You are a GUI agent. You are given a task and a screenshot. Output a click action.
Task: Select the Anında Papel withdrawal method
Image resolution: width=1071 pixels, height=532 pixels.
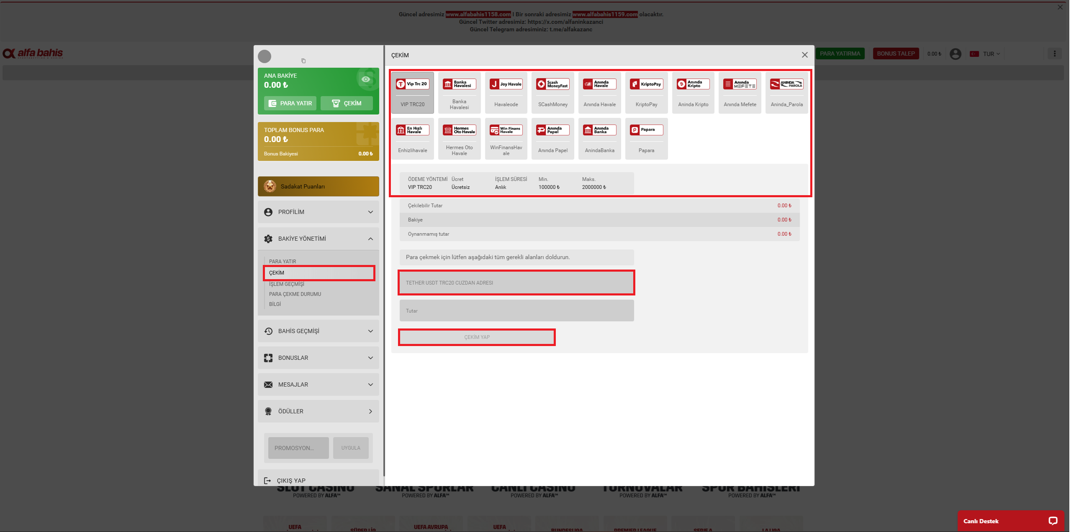click(553, 139)
